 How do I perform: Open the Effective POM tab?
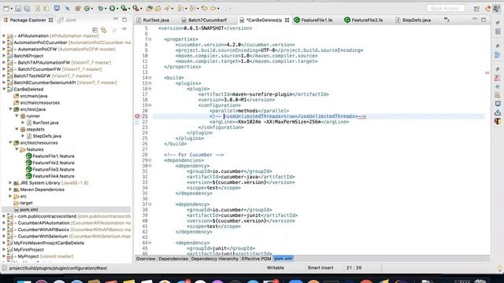256,259
